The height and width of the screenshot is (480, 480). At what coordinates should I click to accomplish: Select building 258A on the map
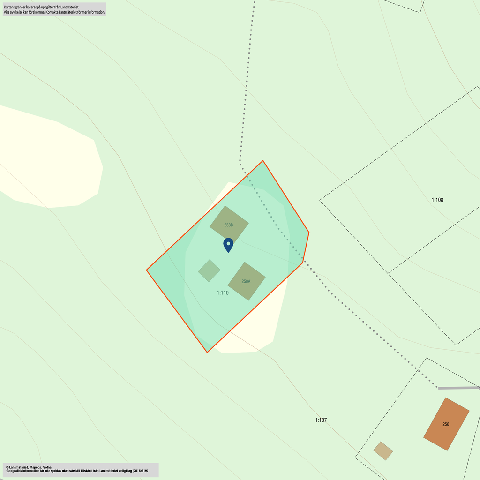(x=246, y=281)
